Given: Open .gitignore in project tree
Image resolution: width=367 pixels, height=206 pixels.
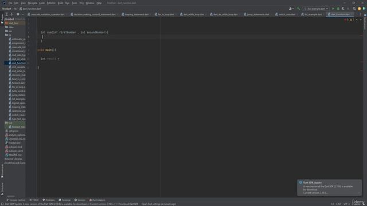Looking at the screenshot, I should tap(11, 131).
